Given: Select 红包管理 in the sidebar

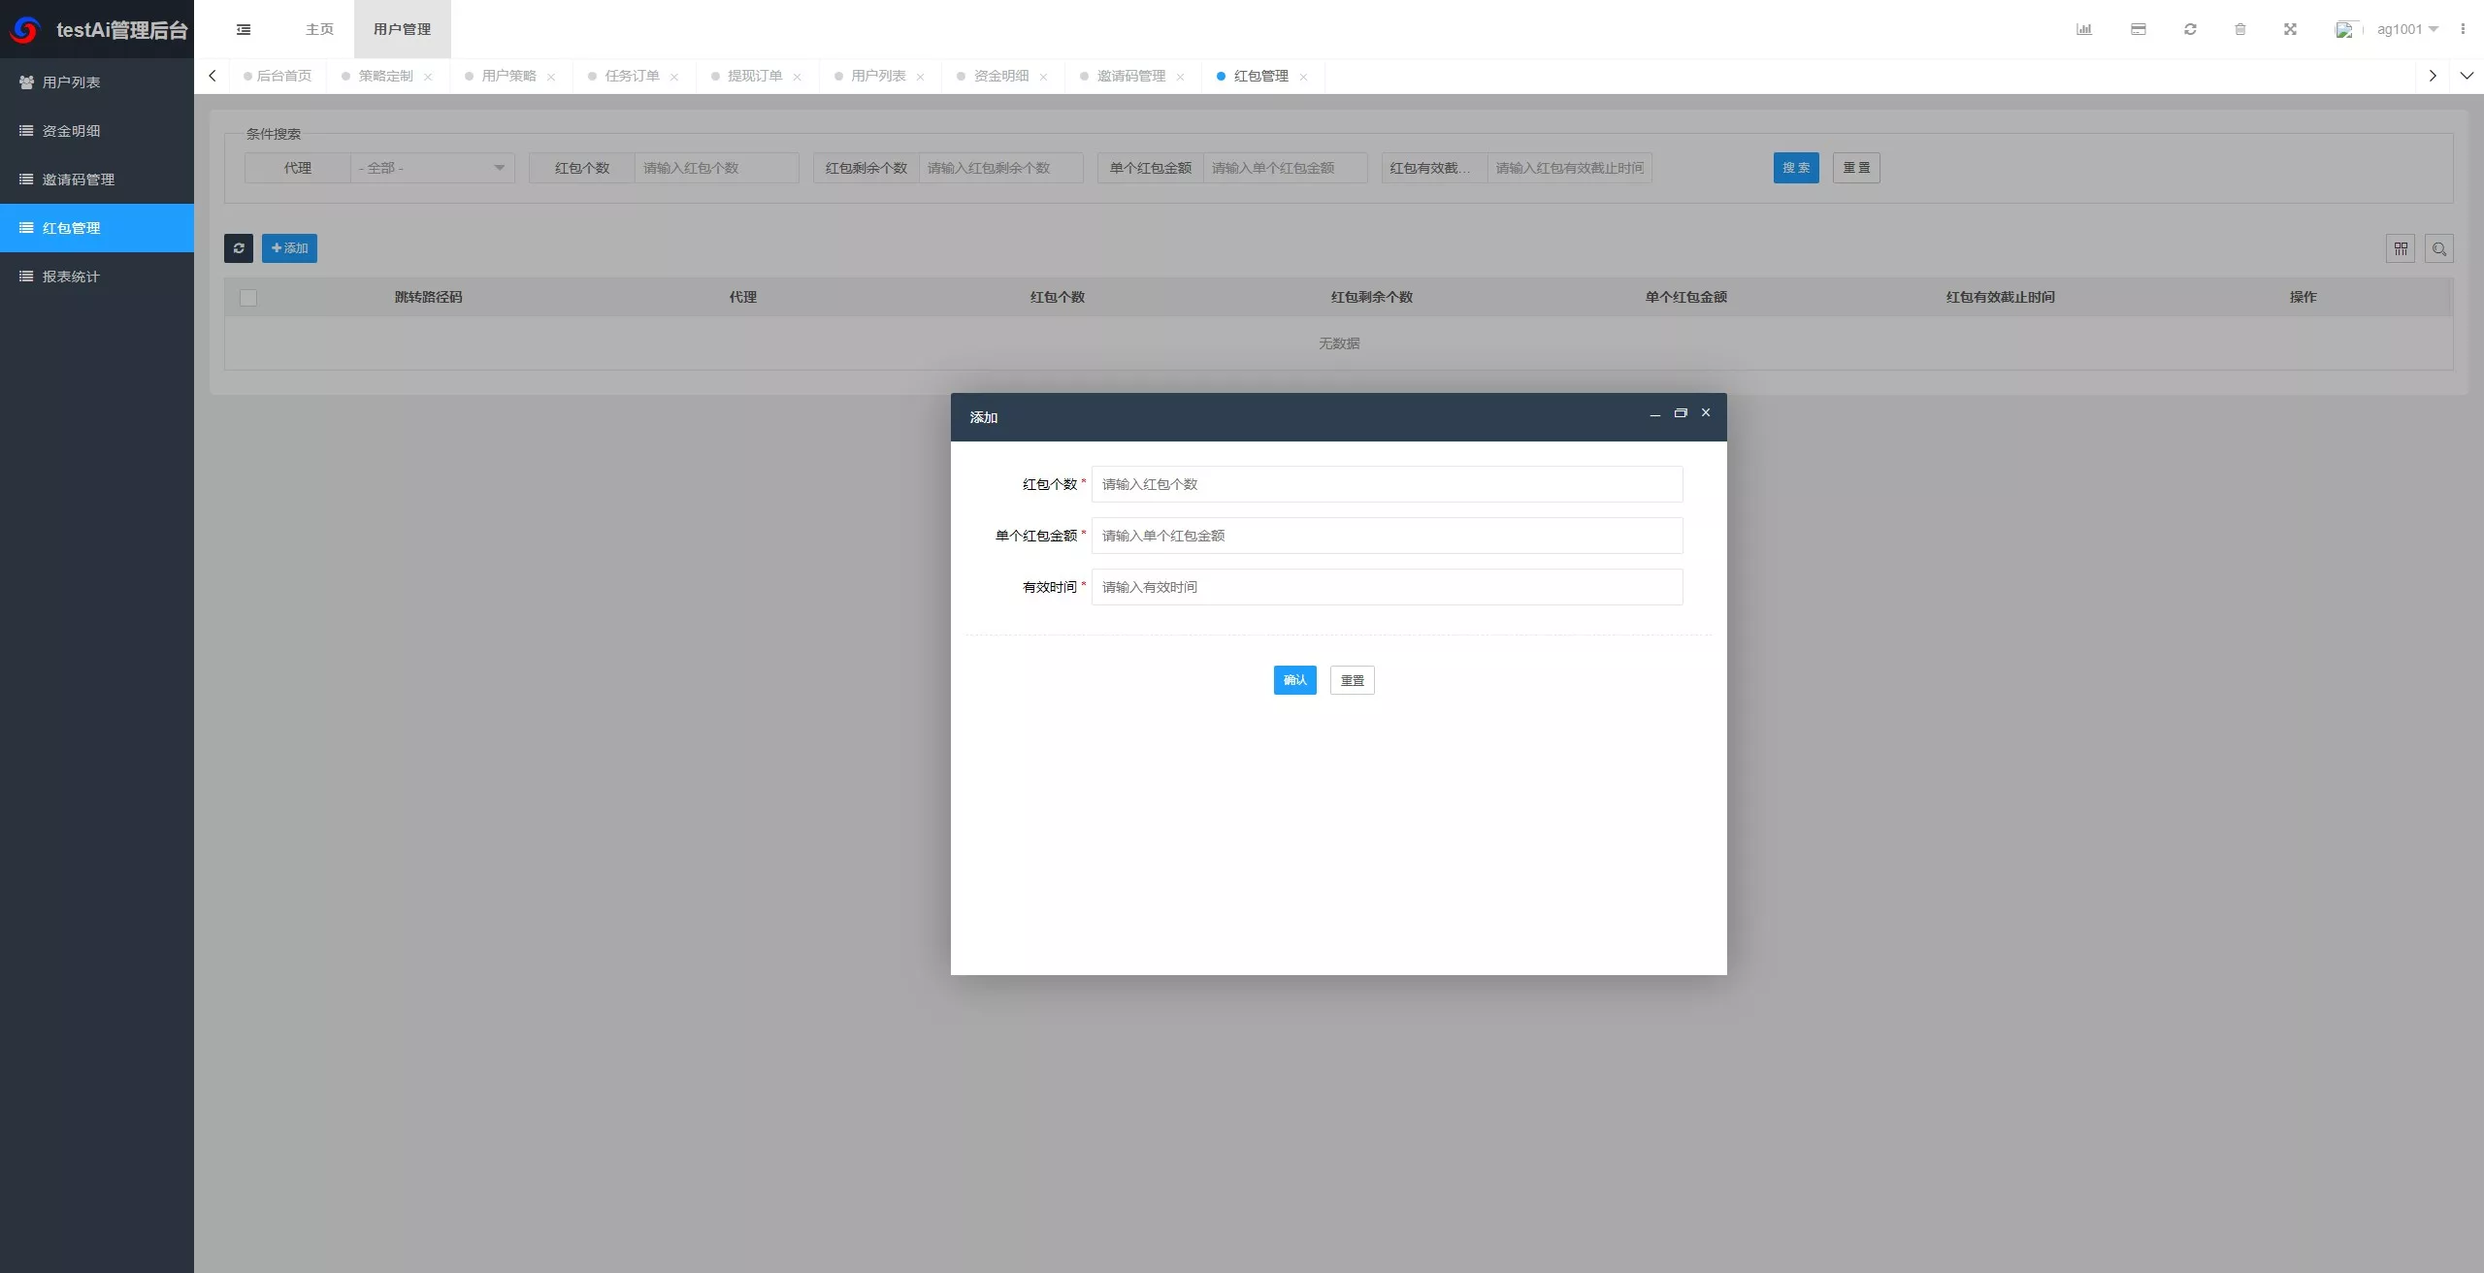Looking at the screenshot, I should pyautogui.click(x=97, y=228).
